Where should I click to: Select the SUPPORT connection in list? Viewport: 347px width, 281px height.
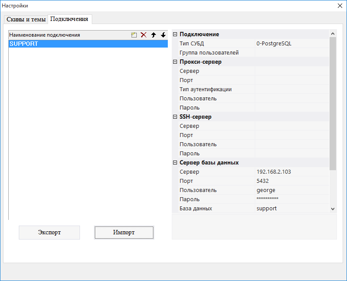88,44
